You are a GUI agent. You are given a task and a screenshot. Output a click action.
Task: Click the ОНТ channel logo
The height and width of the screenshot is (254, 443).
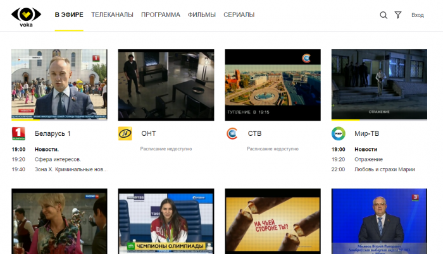125,133
